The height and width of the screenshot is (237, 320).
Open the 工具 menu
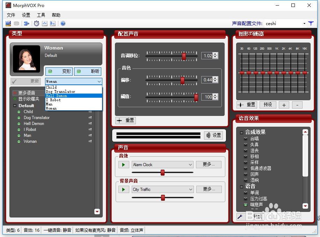(x=41, y=15)
